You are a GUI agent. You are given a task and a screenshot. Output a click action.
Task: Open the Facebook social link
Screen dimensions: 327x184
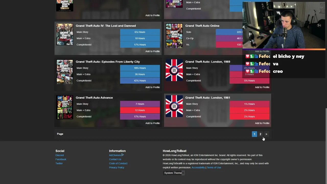click(x=61, y=159)
